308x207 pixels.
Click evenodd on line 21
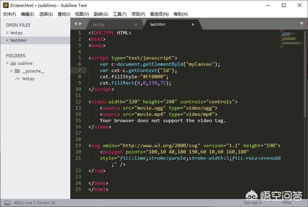pos(270,158)
